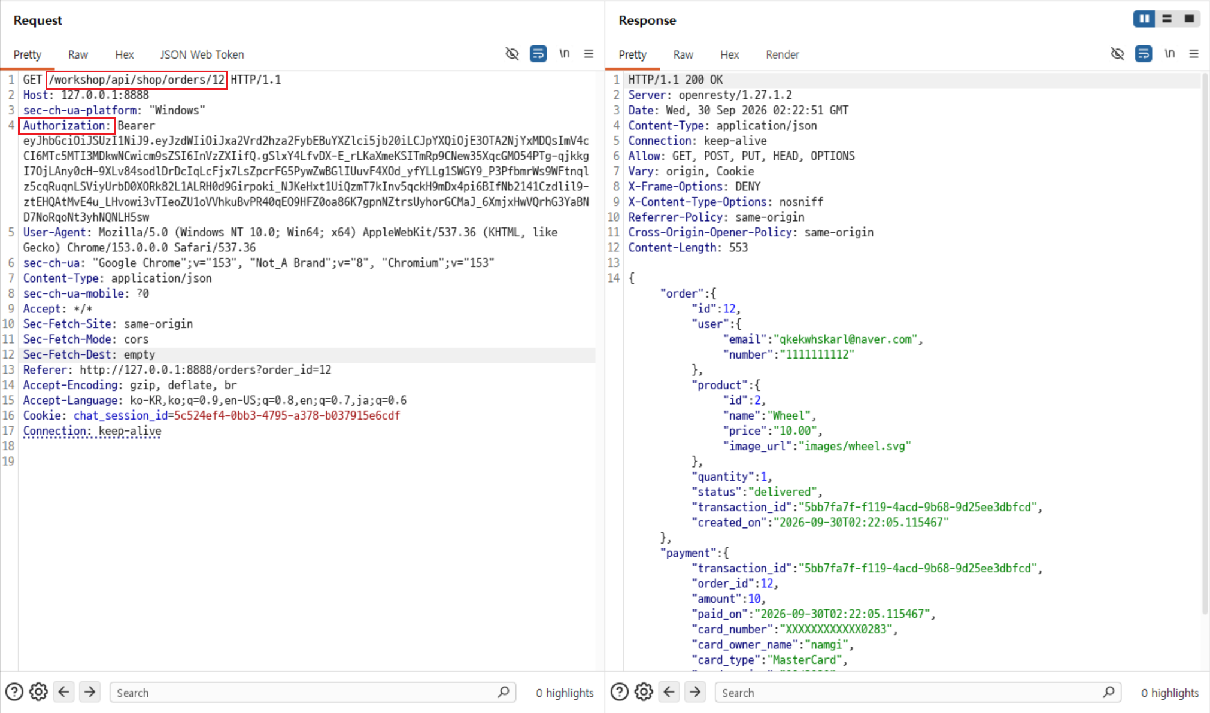Toggle hidden characters visibility in Request panel
The height and width of the screenshot is (713, 1210).
pos(512,54)
